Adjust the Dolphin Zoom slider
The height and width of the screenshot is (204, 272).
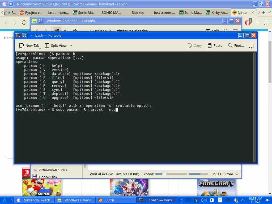click(x=171, y=174)
